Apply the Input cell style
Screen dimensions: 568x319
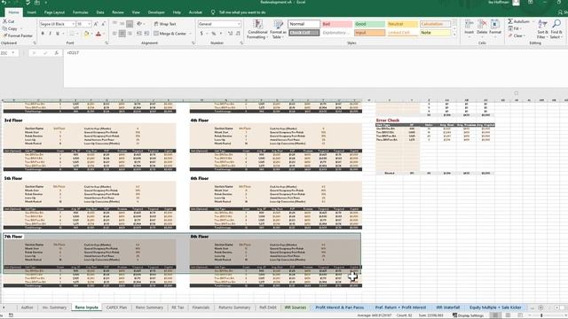click(369, 33)
